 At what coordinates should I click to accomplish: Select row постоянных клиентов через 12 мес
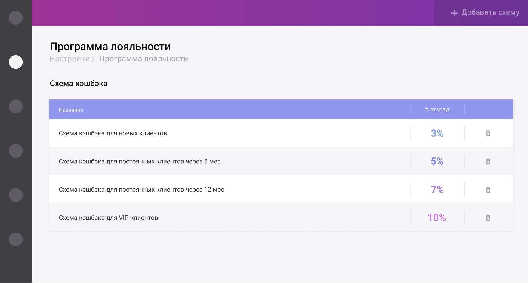[x=281, y=190]
